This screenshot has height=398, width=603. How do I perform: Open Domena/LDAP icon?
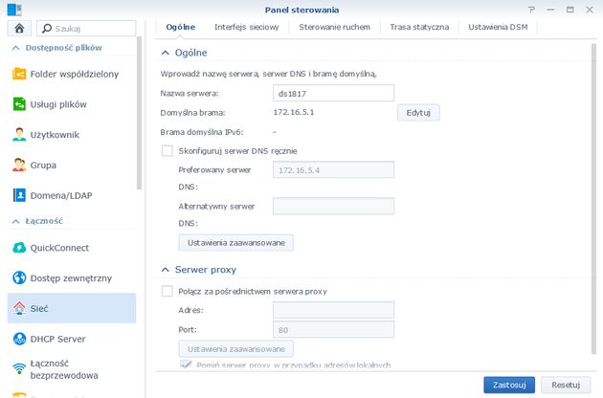19,195
